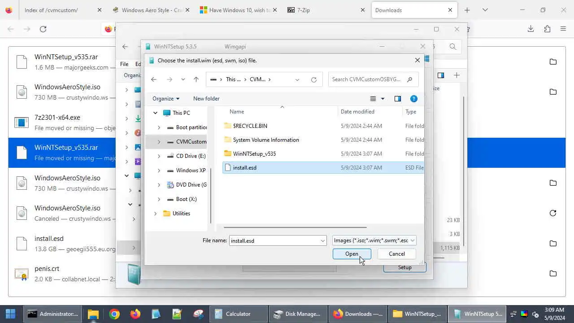Switch to the 7-Zip browser tab
The width and height of the screenshot is (574, 323).
pos(326,10)
